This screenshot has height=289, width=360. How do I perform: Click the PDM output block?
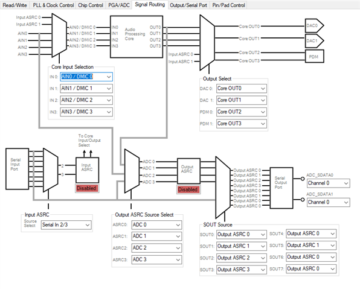click(314, 56)
